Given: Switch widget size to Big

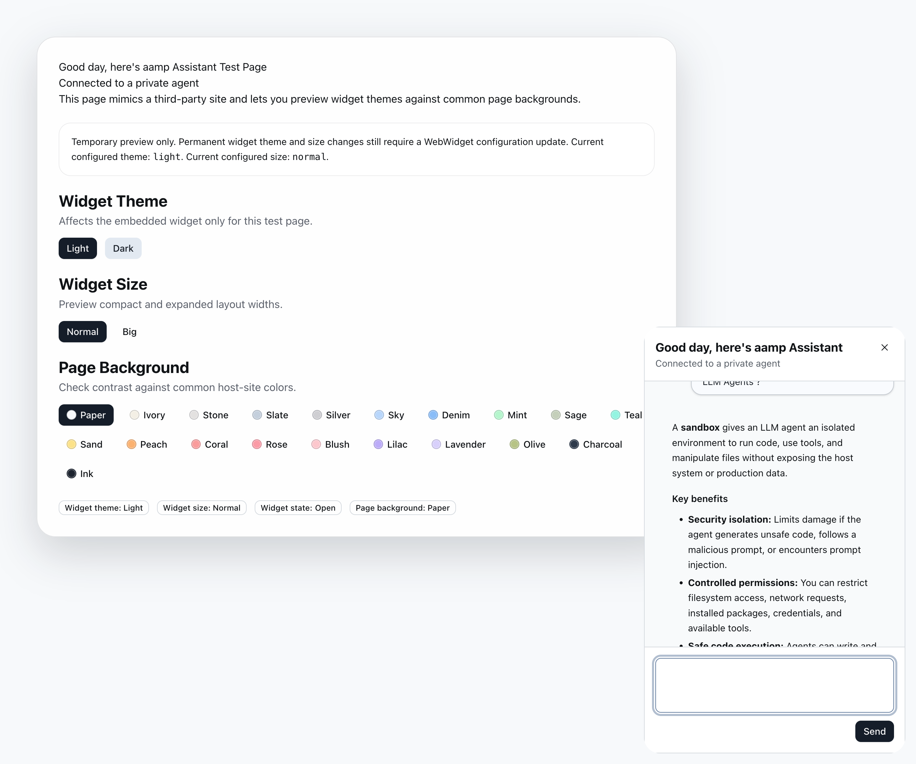Looking at the screenshot, I should (x=130, y=332).
